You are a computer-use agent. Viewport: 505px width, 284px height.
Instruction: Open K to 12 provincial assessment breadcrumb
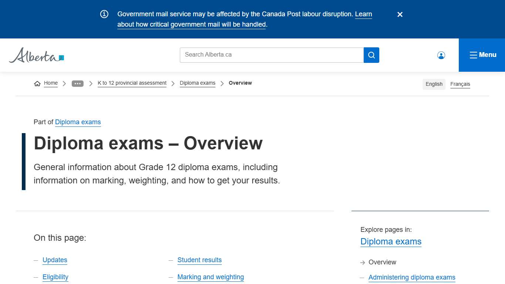point(132,83)
